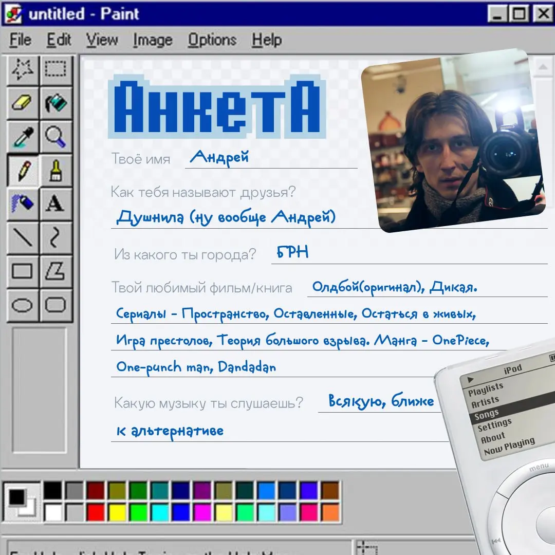
Task: Click the label "Какую музыку ты слушаешь?"
Action: [209, 403]
